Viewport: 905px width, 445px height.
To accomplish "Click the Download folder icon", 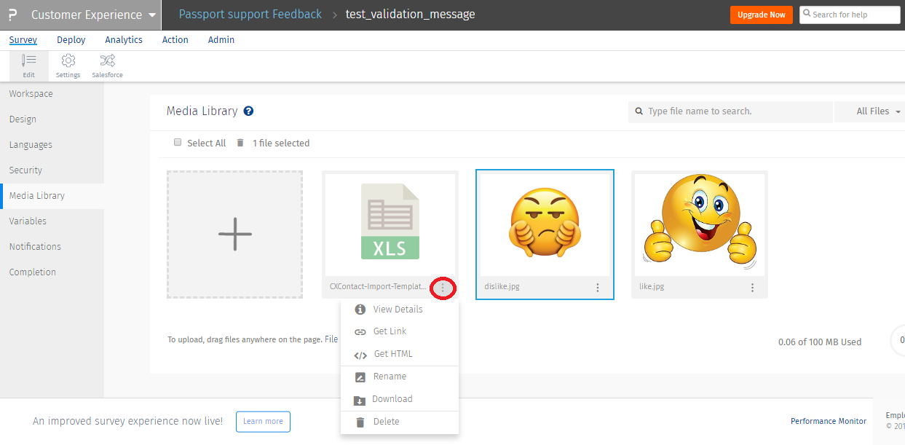I will tap(360, 400).
